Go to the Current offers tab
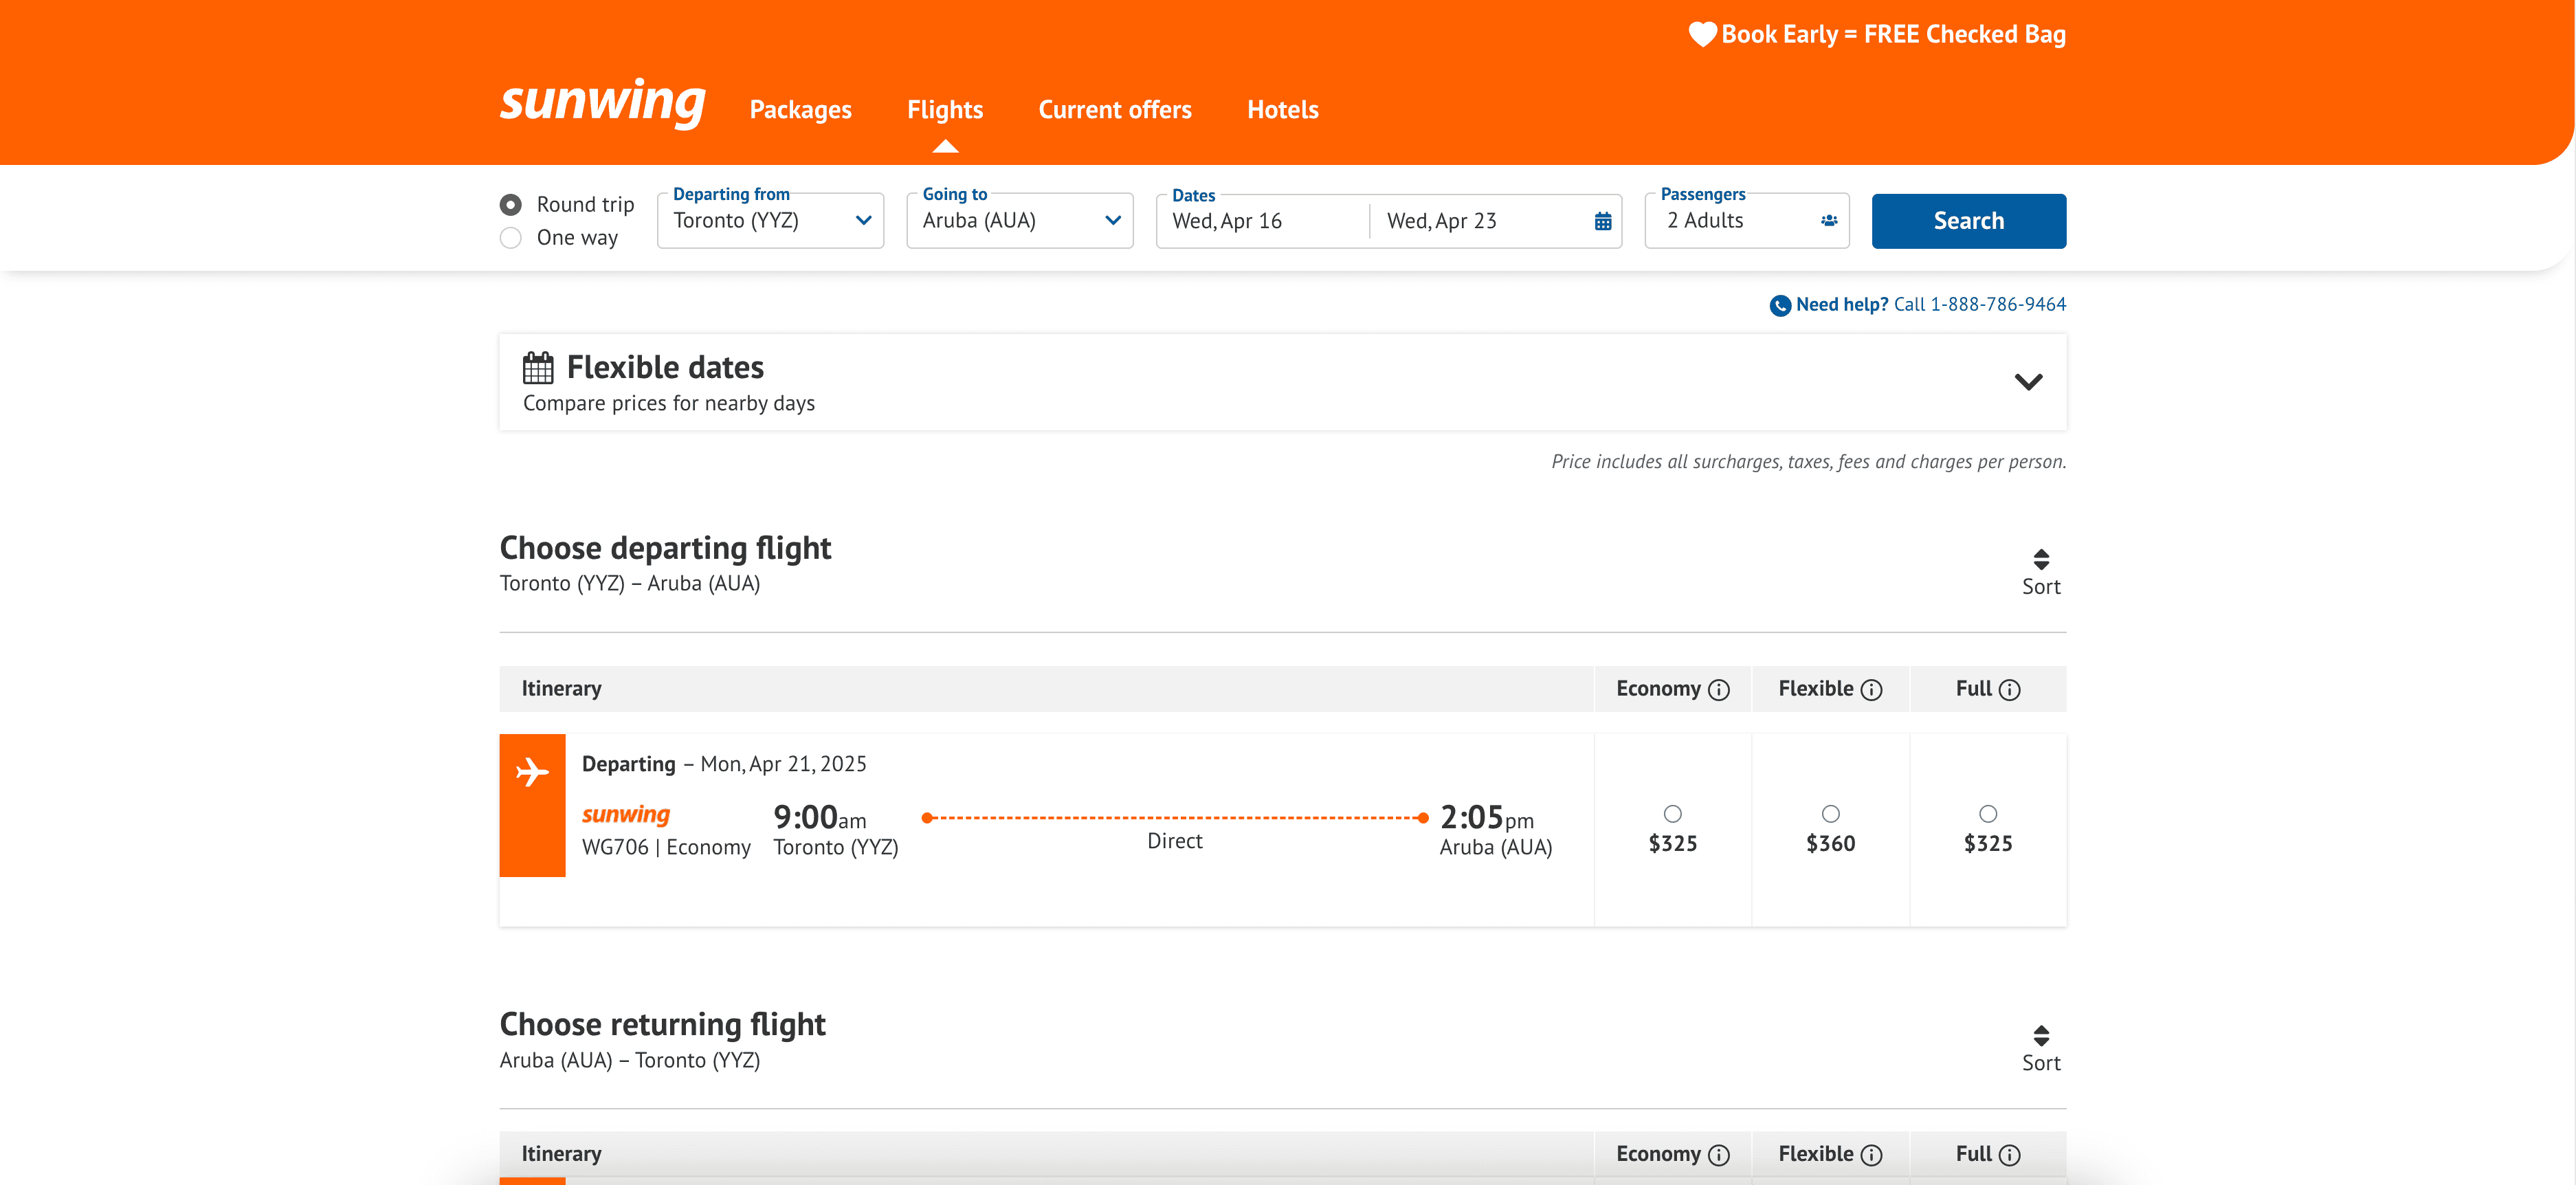The image size is (2576, 1185). pos(1114,110)
